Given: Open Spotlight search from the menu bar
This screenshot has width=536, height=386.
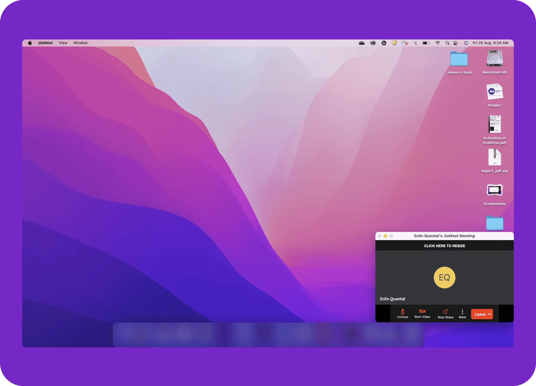Looking at the screenshot, I should 448,43.
